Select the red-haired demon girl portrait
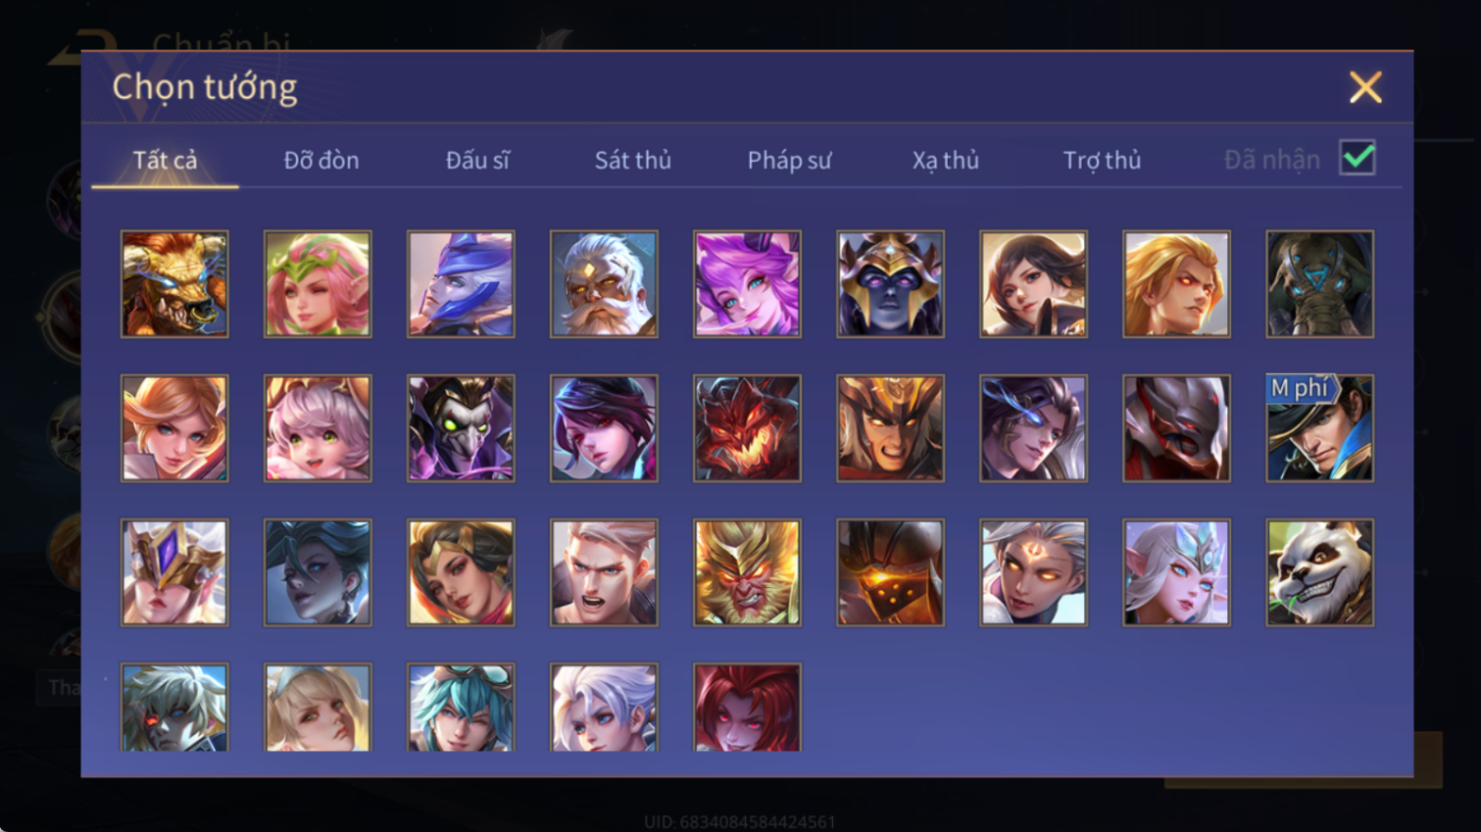Viewport: 1481px width, 832px height. [747, 708]
